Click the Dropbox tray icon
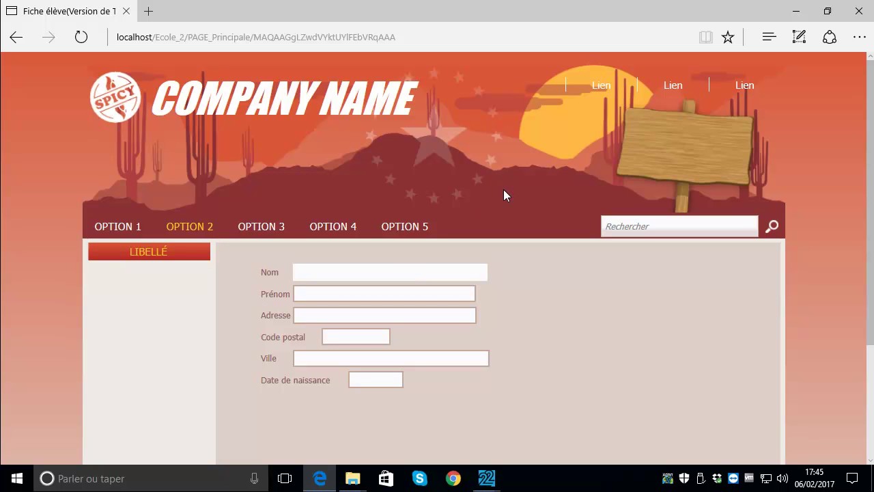Image resolution: width=874 pixels, height=492 pixels. pyautogui.click(x=717, y=478)
